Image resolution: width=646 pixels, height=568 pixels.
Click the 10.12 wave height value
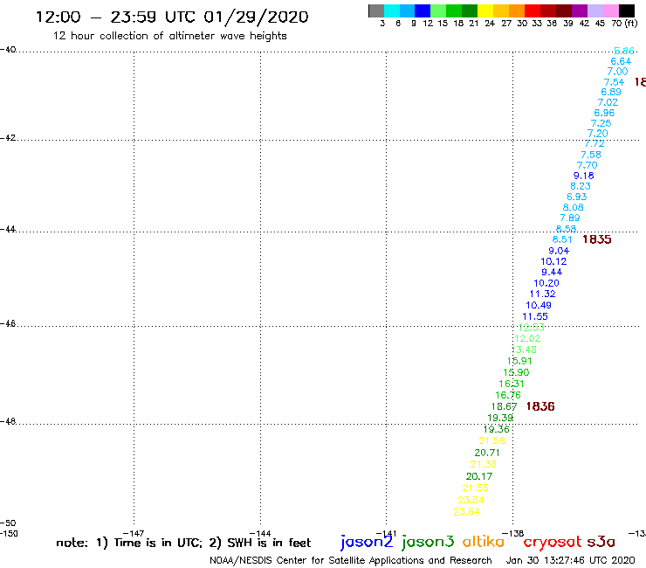pyautogui.click(x=553, y=261)
